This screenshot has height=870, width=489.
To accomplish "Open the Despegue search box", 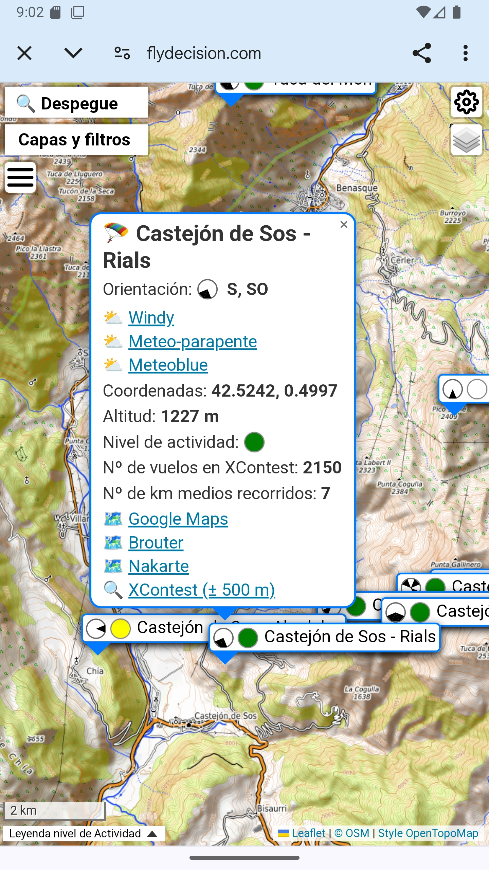I will pos(76,103).
